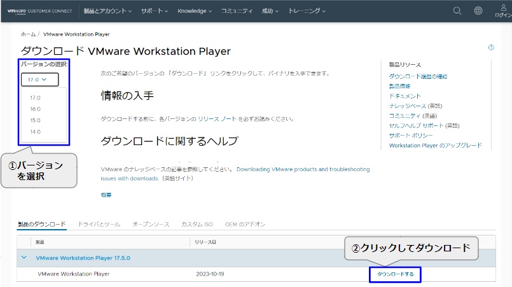
Task: Open the search magnifier icon
Action: coord(457,11)
